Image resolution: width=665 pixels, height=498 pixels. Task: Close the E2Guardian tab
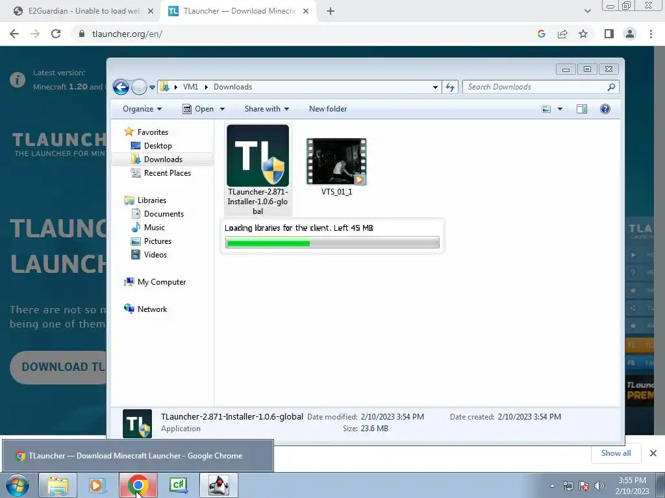tap(151, 12)
